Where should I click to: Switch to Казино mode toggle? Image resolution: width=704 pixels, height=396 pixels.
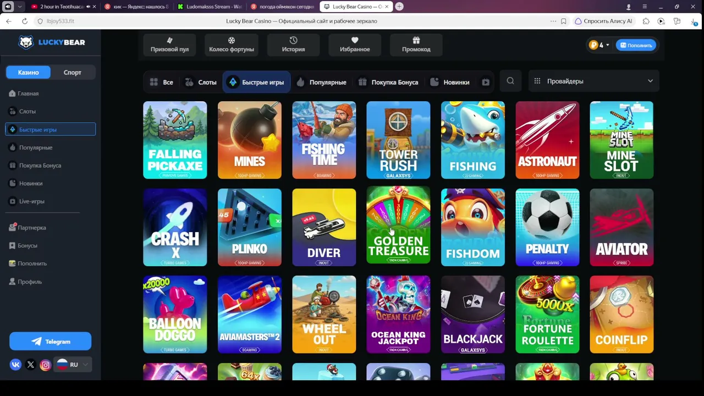[28, 72]
